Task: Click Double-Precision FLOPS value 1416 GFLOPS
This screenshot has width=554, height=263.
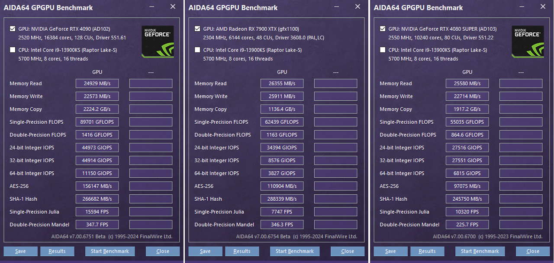Action: (97, 135)
